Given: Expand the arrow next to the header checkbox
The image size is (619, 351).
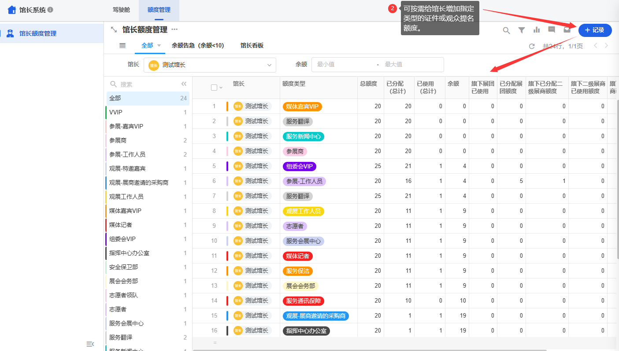Looking at the screenshot, I should [x=221, y=88].
